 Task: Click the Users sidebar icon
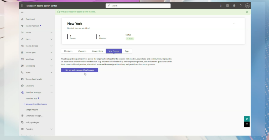pos(22,39)
